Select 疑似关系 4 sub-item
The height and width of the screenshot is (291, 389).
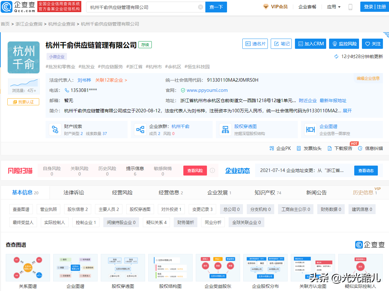157,222
